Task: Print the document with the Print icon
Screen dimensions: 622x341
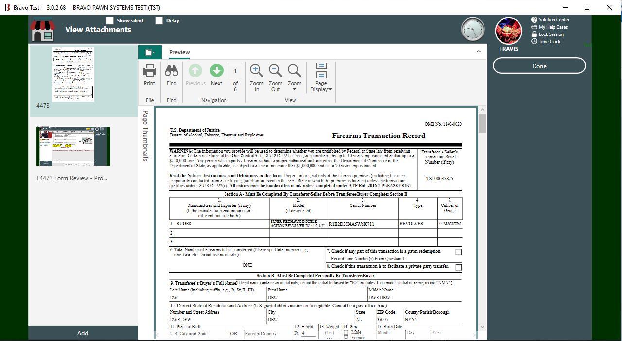Action: tap(149, 71)
